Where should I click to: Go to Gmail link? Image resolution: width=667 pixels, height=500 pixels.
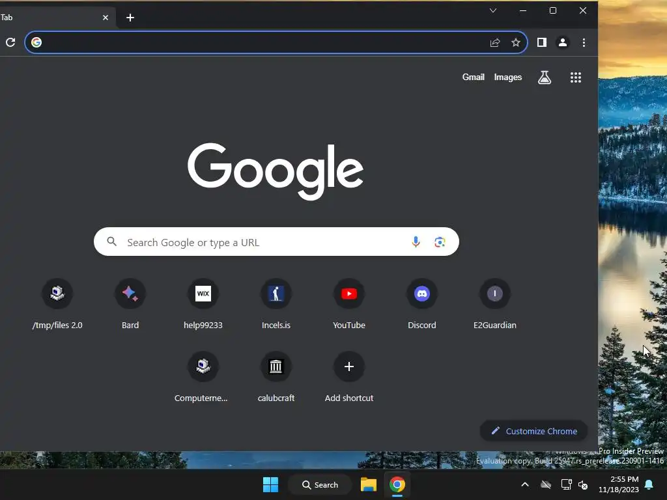point(474,77)
